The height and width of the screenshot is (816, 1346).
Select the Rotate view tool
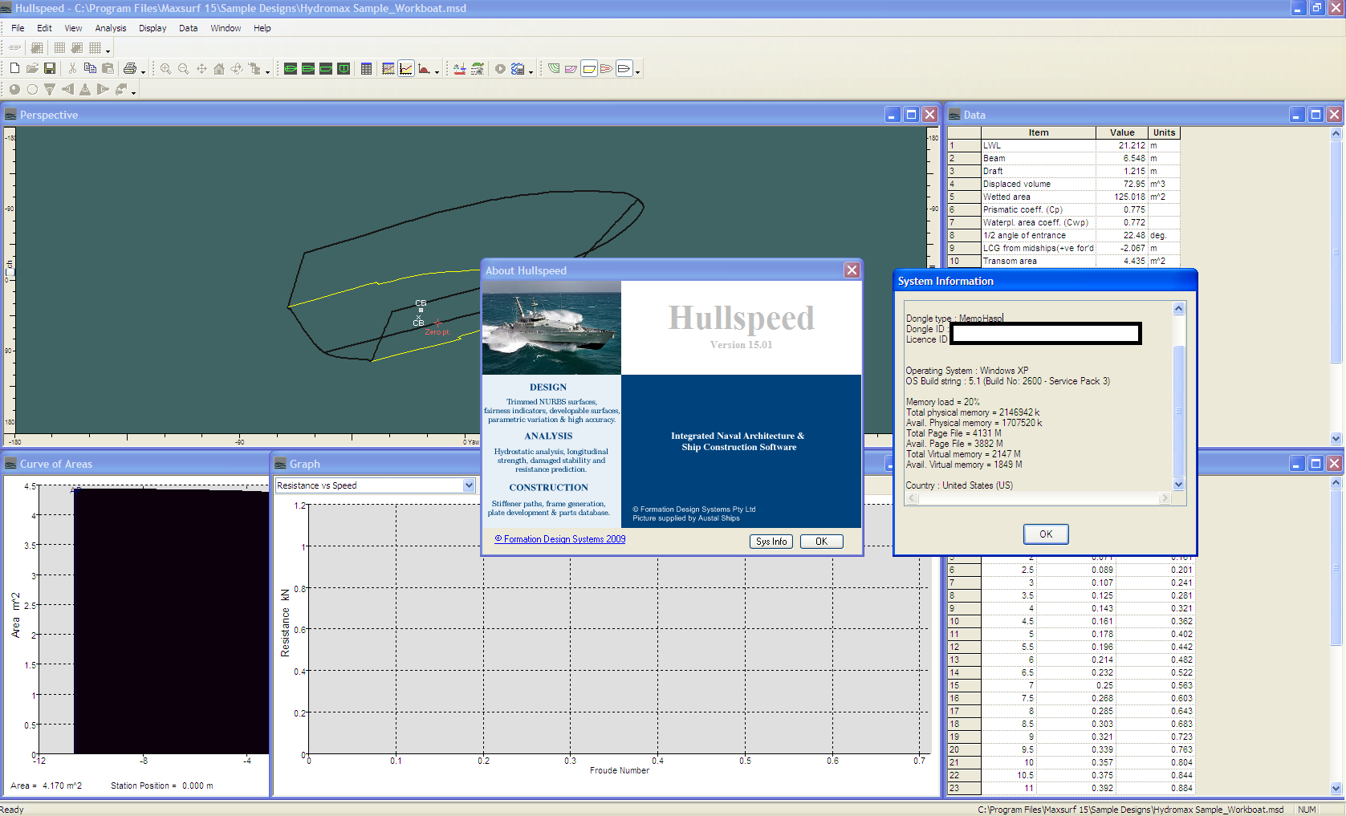coord(237,69)
